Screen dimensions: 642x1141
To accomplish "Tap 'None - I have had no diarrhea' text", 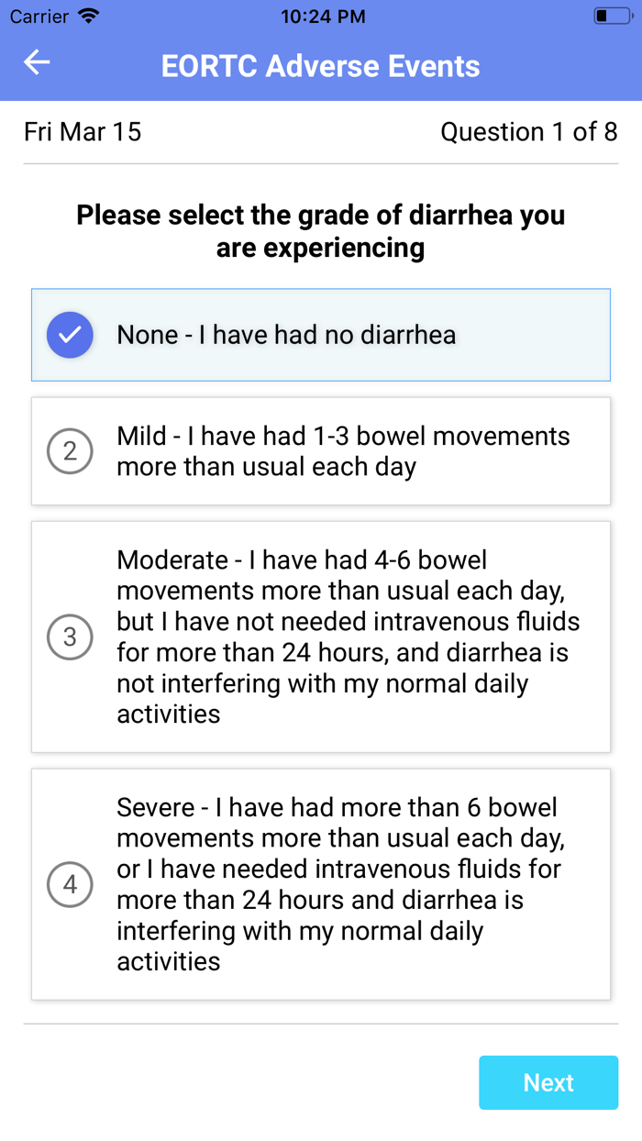I will coord(286,335).
